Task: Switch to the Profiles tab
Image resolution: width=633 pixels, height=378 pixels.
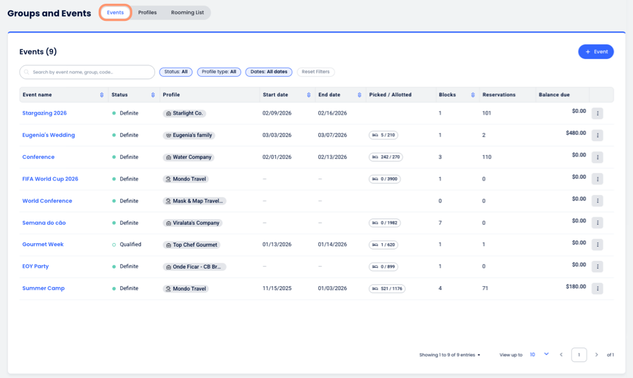Action: point(147,13)
